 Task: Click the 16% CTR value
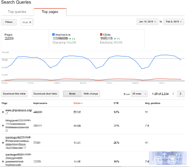pyautogui.click(x=117, y=161)
